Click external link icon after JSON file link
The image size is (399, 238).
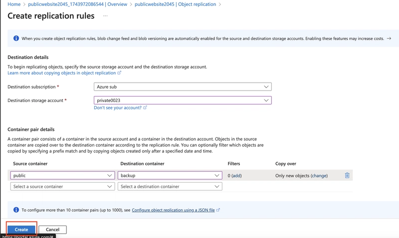(x=218, y=210)
